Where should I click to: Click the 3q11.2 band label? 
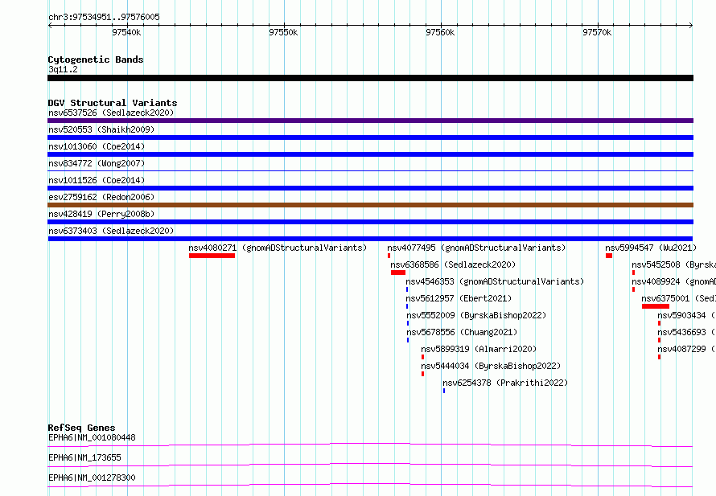point(63,69)
